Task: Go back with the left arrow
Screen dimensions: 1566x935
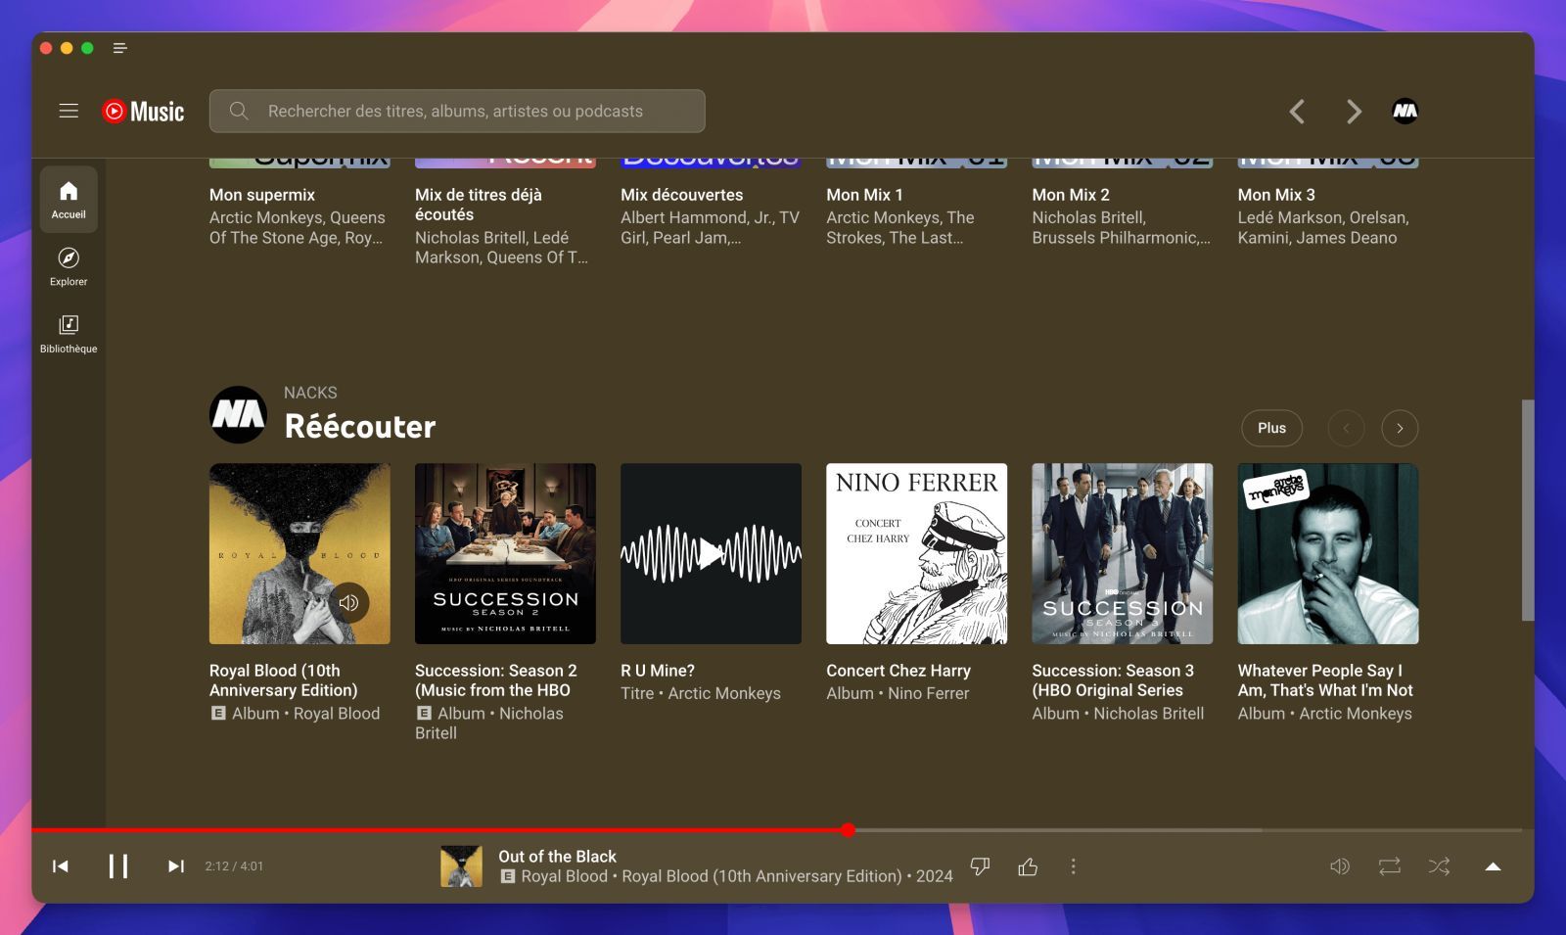Action: (1298, 112)
